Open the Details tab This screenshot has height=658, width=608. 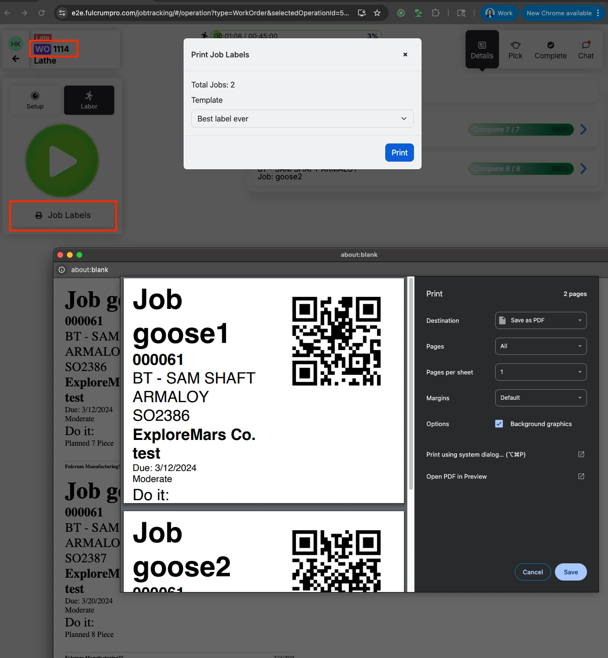coord(482,50)
